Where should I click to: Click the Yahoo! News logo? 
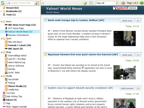click(x=125, y=8)
